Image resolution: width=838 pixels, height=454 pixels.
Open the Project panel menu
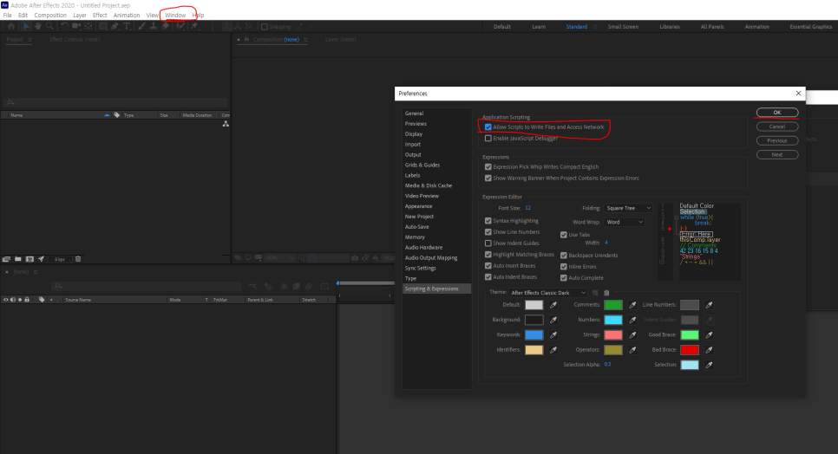pos(29,40)
